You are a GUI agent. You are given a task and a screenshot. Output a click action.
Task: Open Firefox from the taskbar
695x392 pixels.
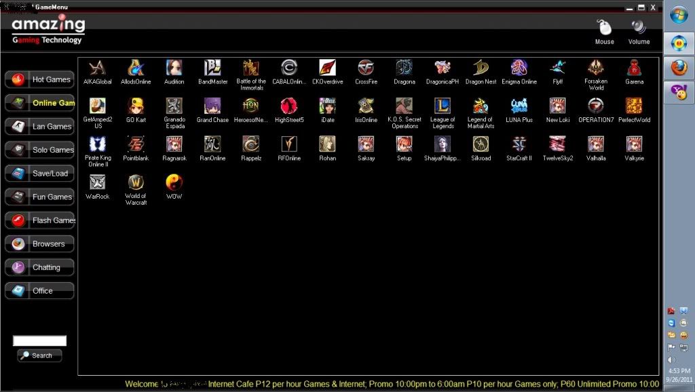click(x=679, y=68)
